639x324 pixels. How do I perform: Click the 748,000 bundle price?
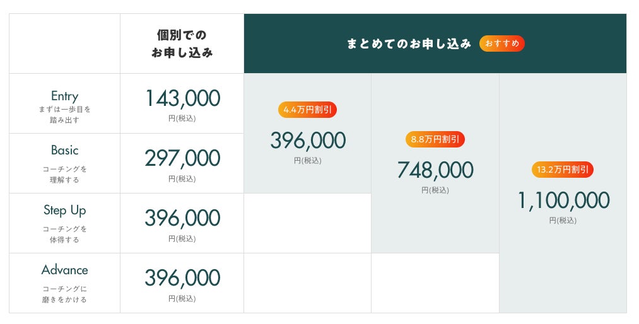click(435, 170)
